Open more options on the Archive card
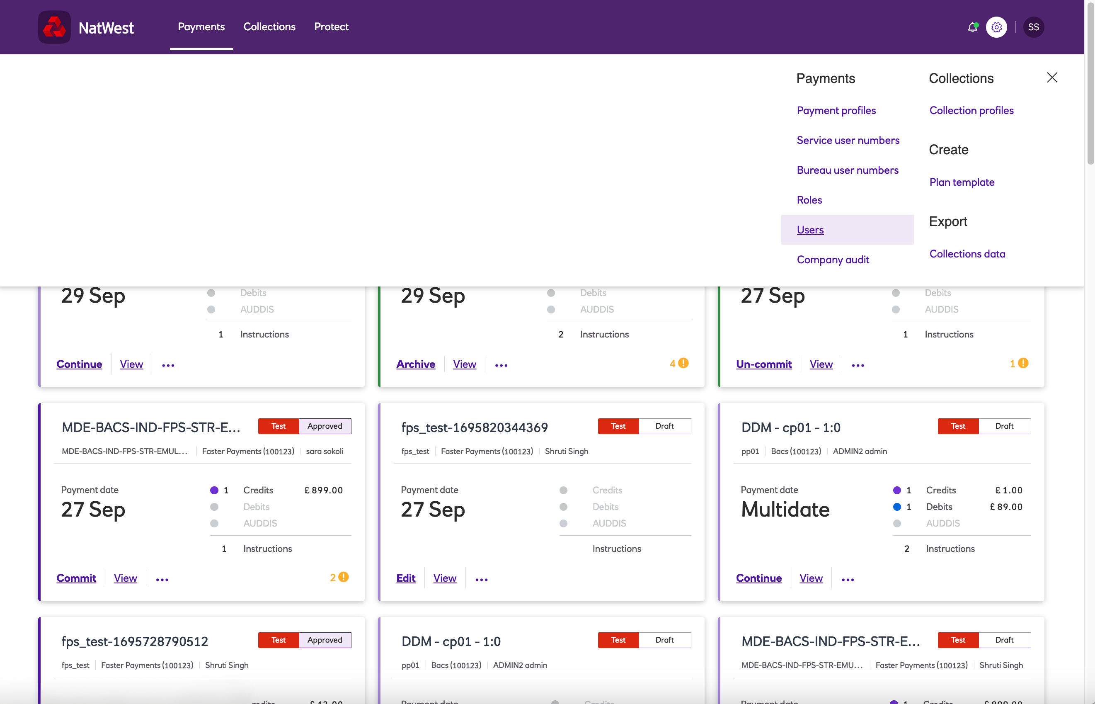 [x=501, y=365]
